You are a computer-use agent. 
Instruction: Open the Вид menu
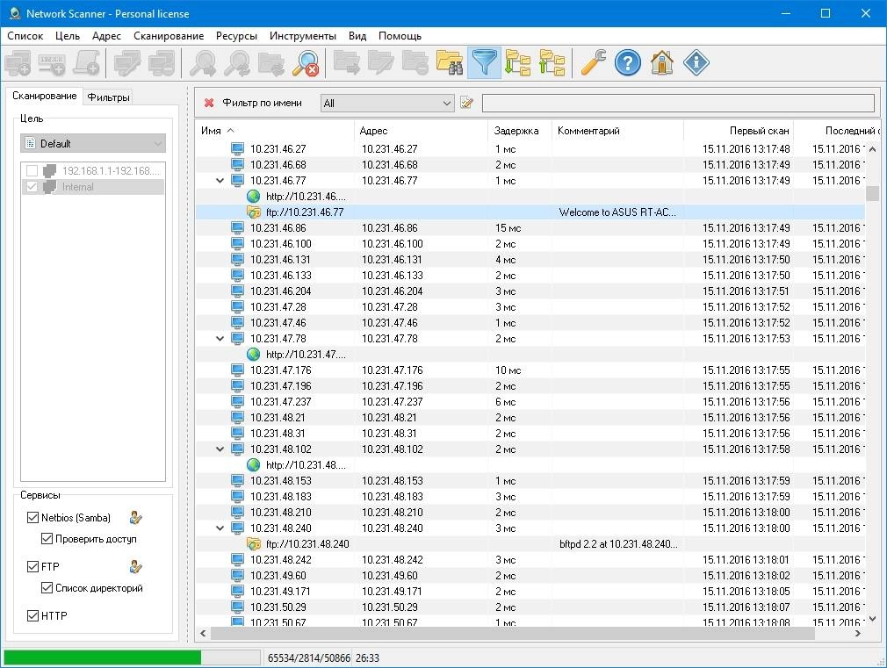tap(357, 36)
